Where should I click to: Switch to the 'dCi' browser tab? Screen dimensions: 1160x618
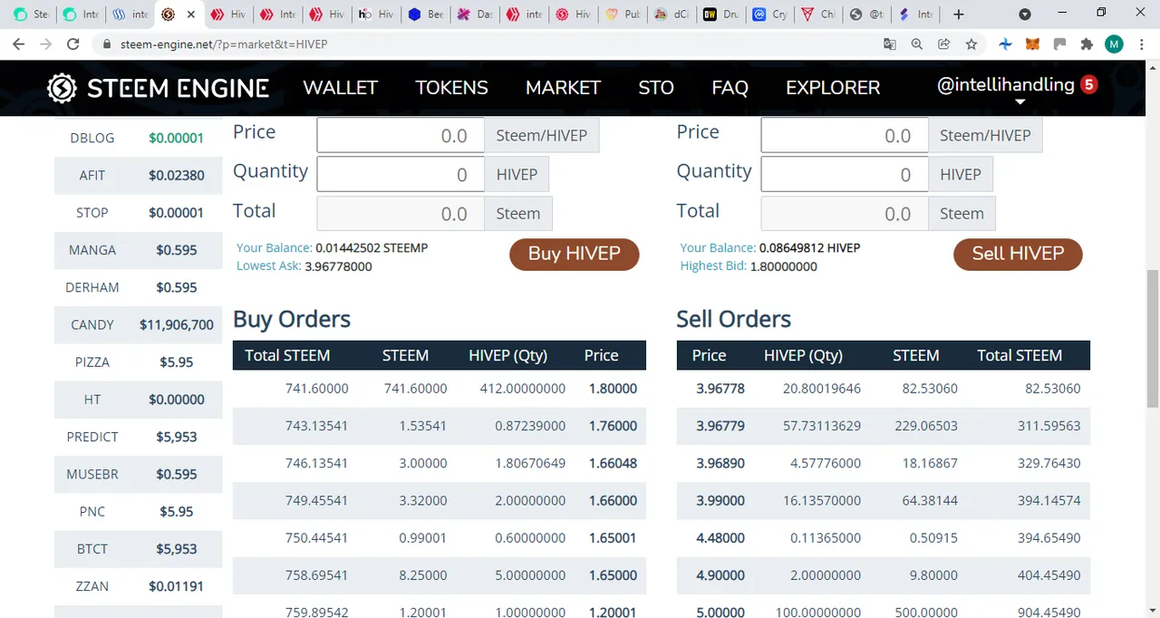[x=672, y=14]
